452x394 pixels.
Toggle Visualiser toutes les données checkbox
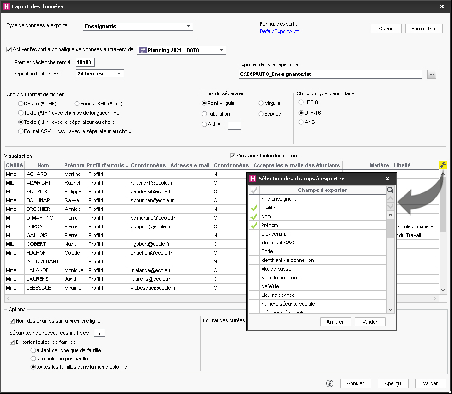pos(232,156)
